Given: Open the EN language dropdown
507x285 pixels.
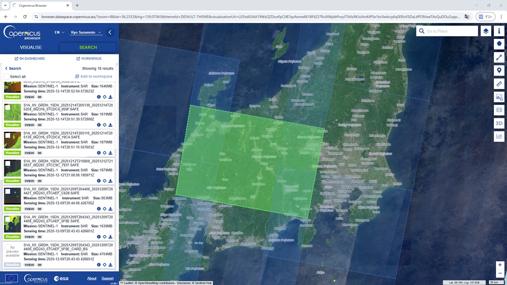Looking at the screenshot, I should pos(59,33).
